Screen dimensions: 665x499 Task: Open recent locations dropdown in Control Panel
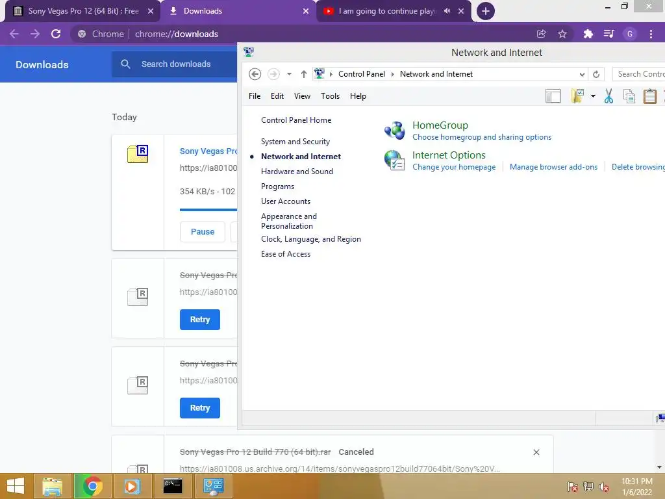289,74
